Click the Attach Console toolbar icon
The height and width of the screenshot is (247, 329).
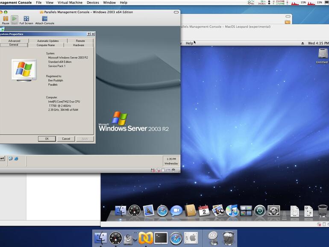click(x=44, y=19)
